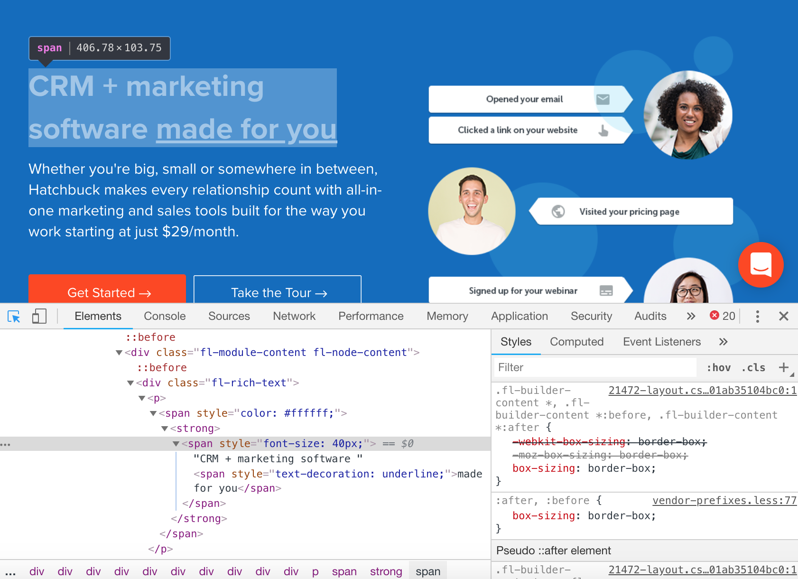Click the 'Opened your email' card
Viewport: 798px width, 579px height.
pyautogui.click(x=530, y=99)
